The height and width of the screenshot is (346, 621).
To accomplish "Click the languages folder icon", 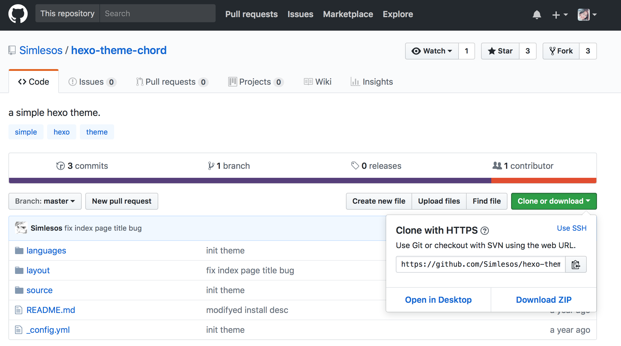I will pyautogui.click(x=19, y=250).
